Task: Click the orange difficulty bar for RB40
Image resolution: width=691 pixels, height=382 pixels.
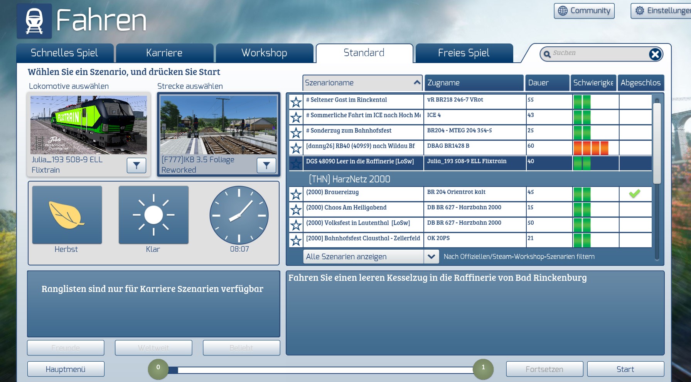Action: point(591,148)
